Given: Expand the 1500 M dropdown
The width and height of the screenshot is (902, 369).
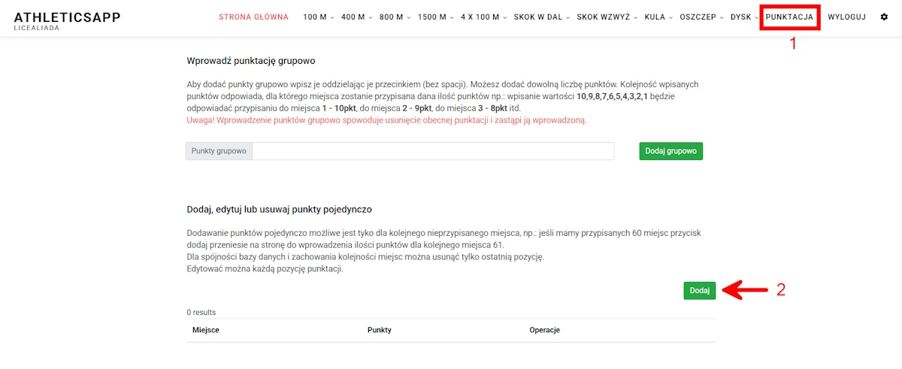Looking at the screenshot, I should pyautogui.click(x=435, y=17).
